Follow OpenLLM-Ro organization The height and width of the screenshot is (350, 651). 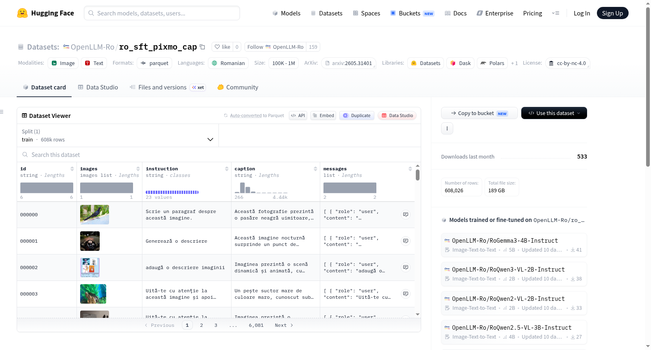(x=275, y=47)
